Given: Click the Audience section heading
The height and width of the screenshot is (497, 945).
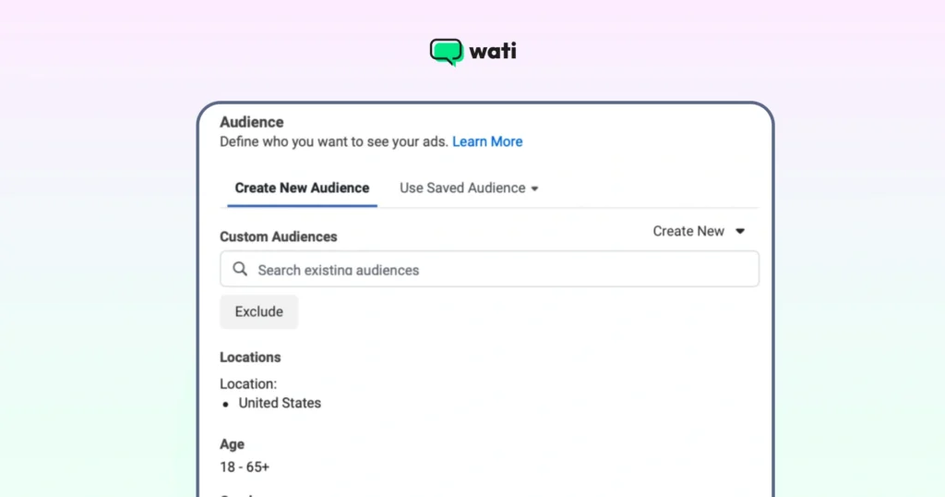Looking at the screenshot, I should tap(252, 122).
